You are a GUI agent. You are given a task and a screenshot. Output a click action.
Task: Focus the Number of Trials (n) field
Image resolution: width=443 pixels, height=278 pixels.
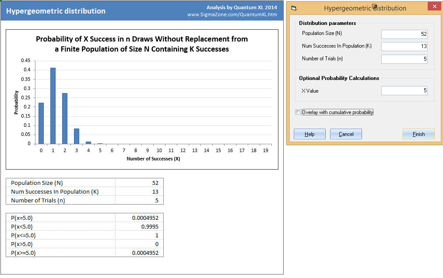coord(404,59)
